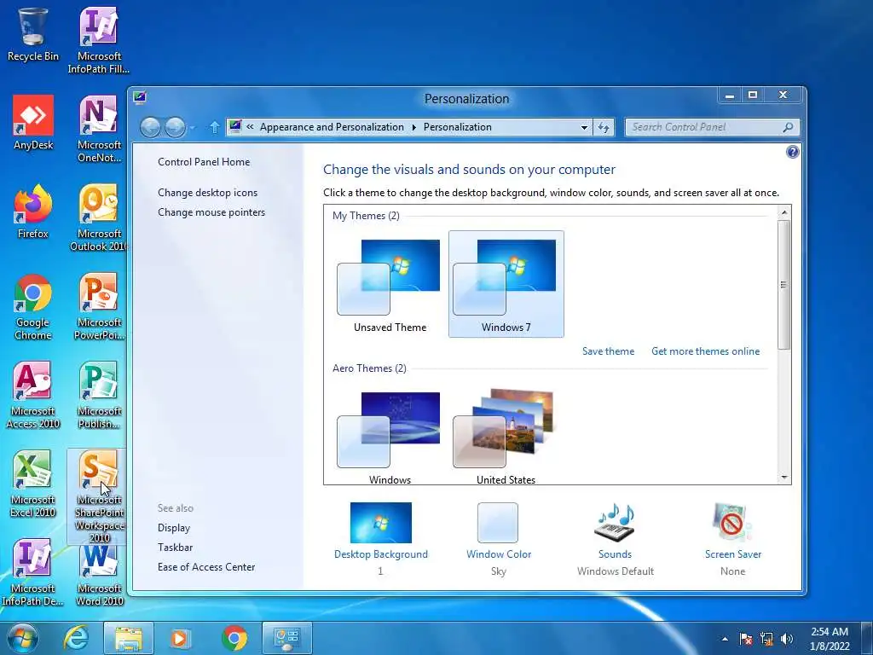Click the Screen Saver icon
The width and height of the screenshot is (873, 655).
coord(732,523)
